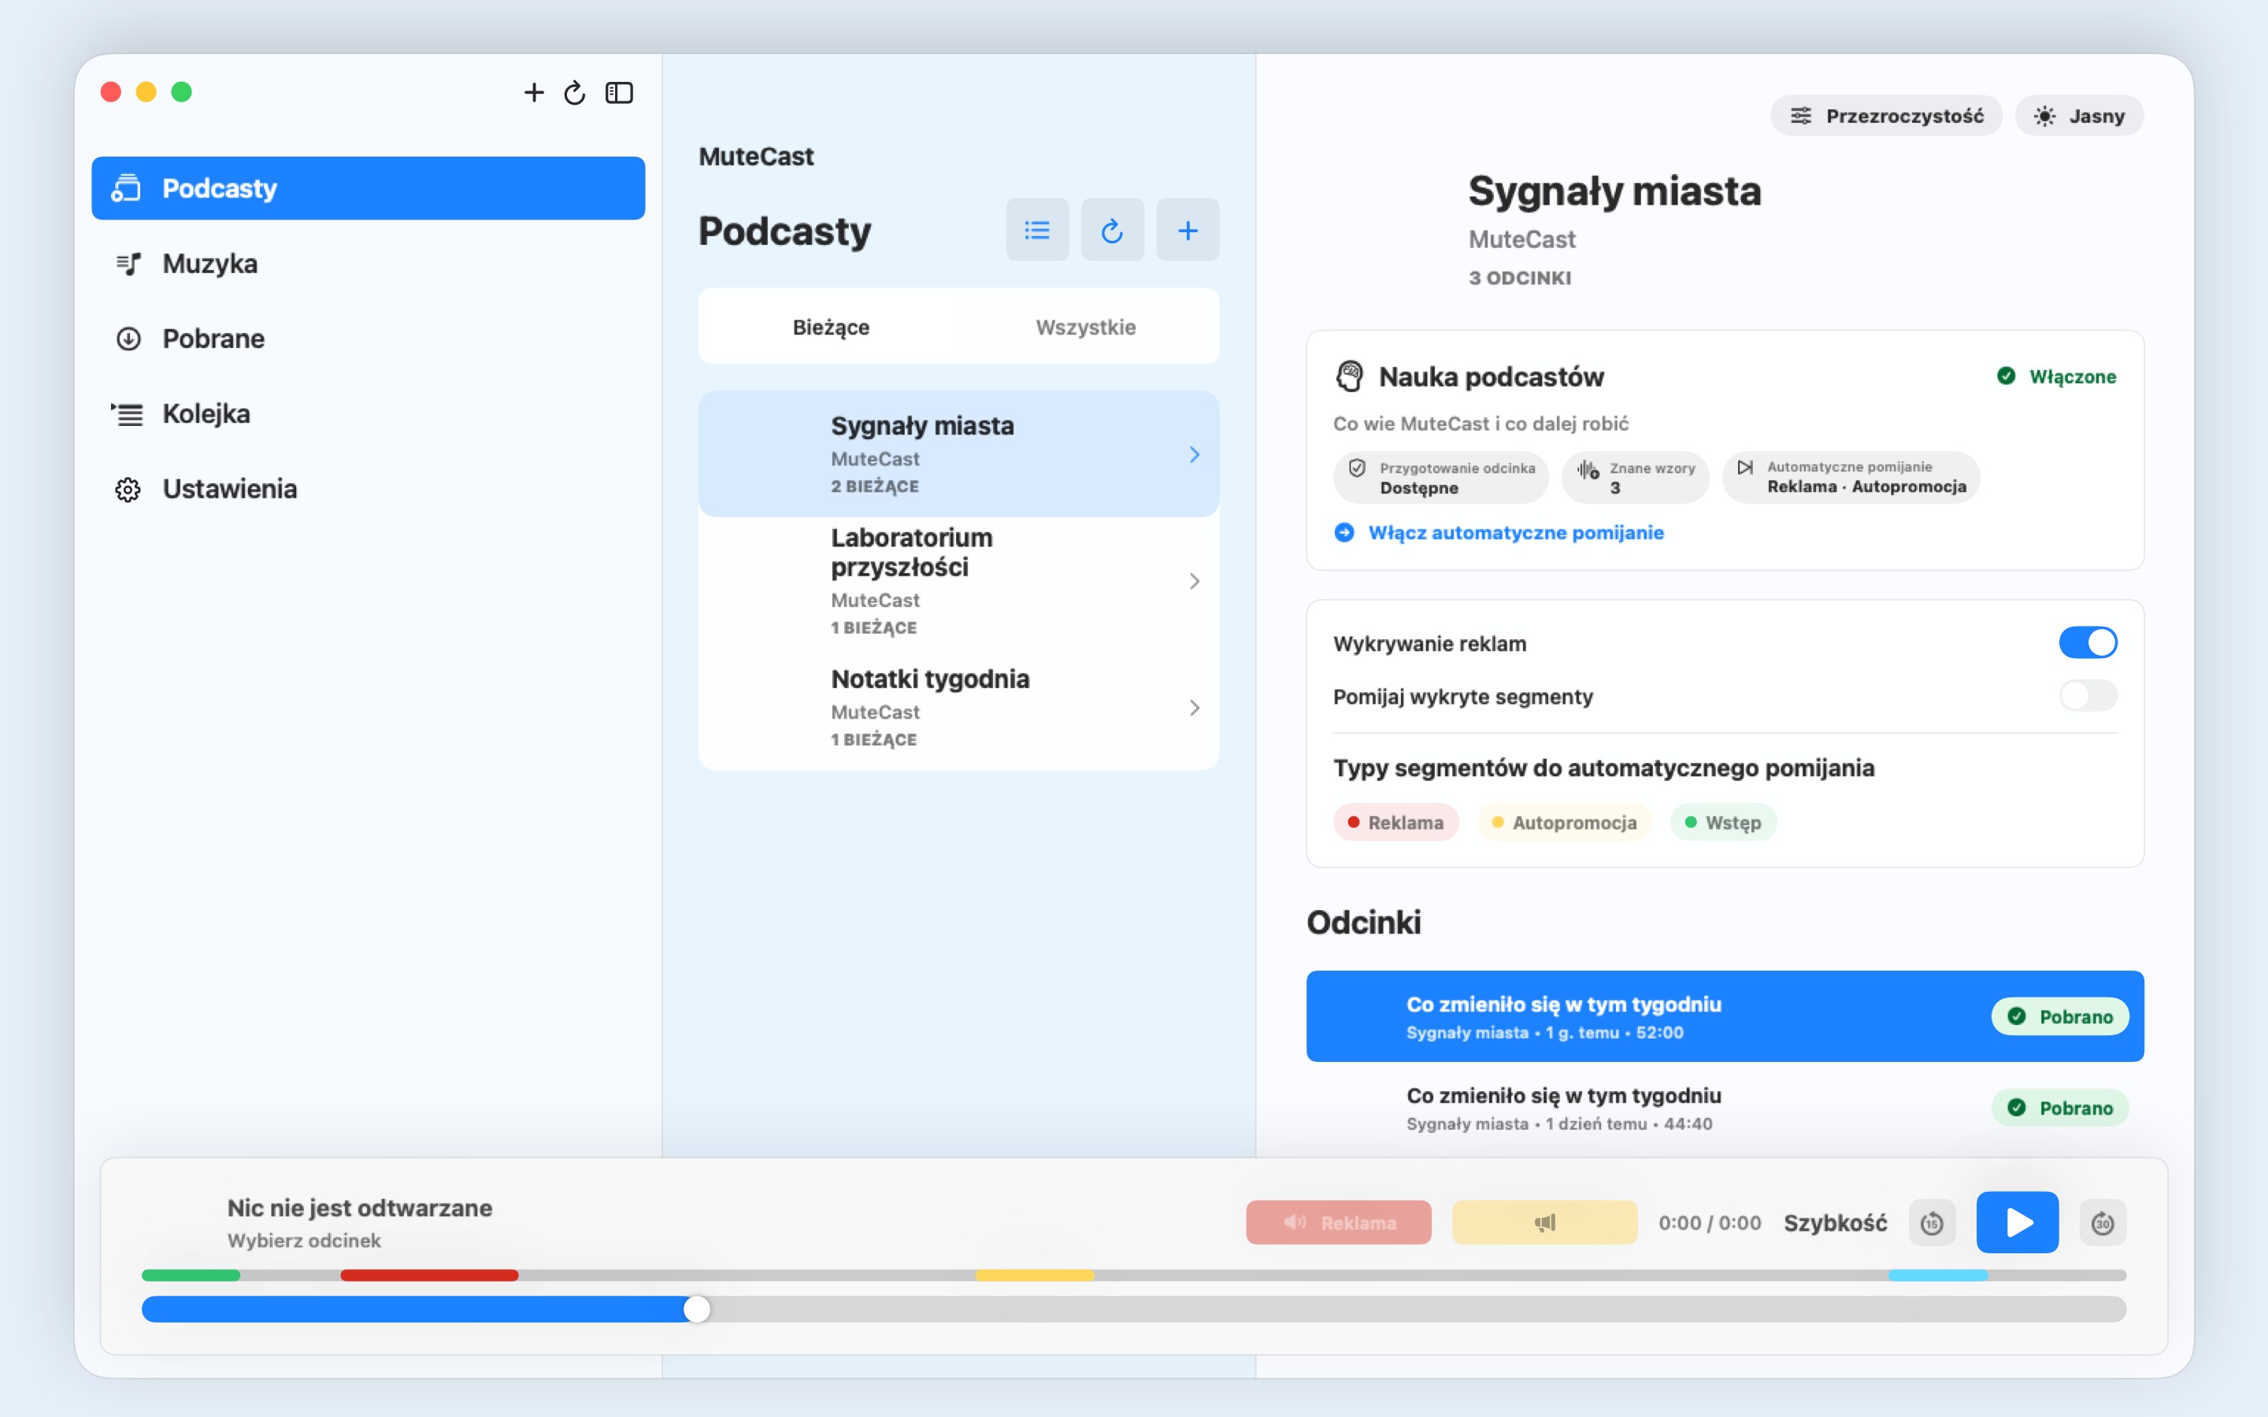Viewport: 2268px width, 1417px height.
Task: Skip forward 30 seconds
Action: point(2102,1223)
